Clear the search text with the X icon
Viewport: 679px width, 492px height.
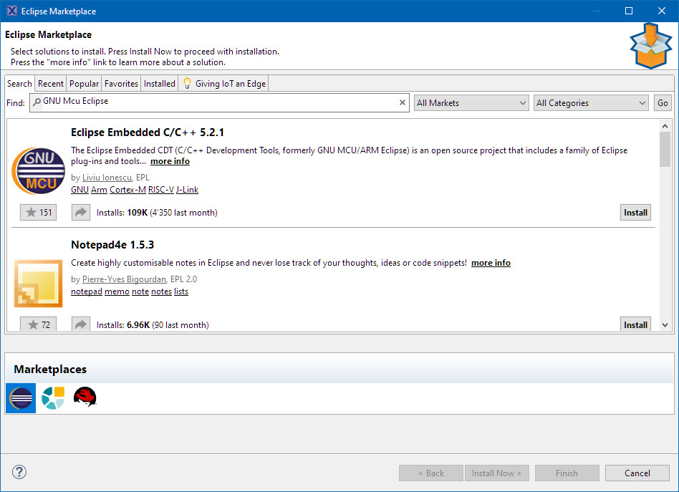pyautogui.click(x=402, y=102)
